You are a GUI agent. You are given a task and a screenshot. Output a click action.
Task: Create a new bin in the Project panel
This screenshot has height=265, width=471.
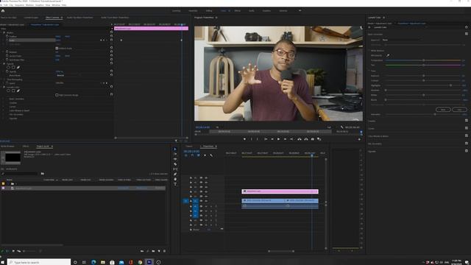click(x=153, y=251)
